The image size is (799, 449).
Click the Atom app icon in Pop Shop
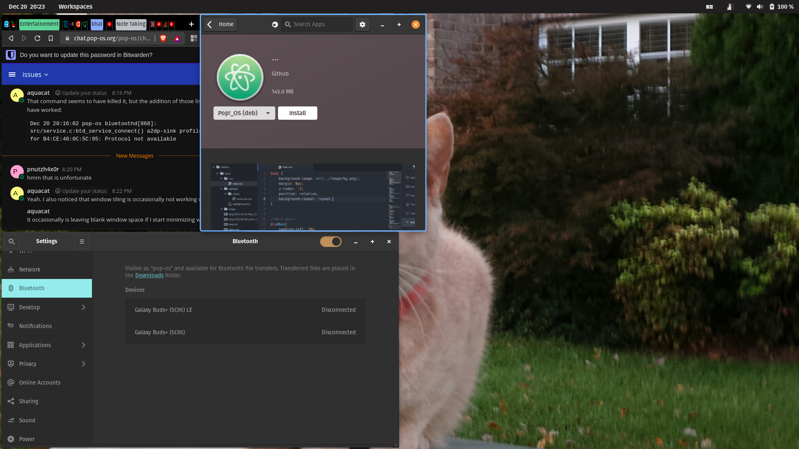pos(240,77)
